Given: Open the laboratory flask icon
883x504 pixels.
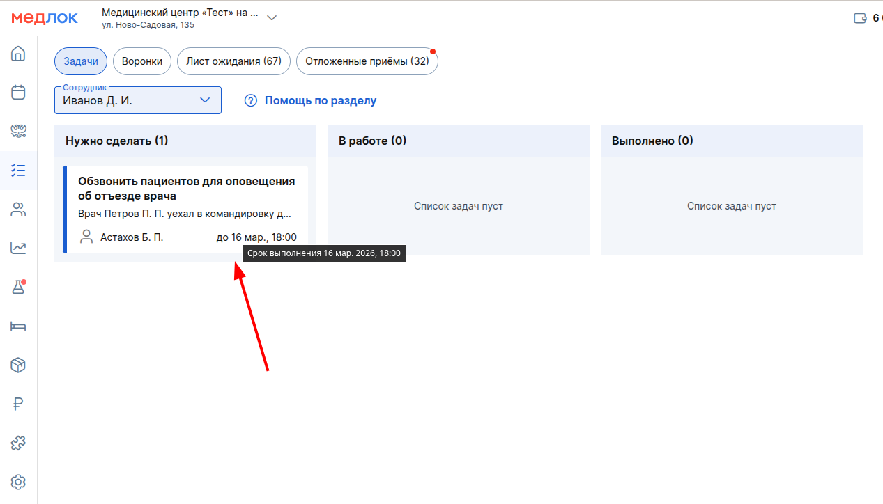Looking at the screenshot, I should (x=18, y=287).
